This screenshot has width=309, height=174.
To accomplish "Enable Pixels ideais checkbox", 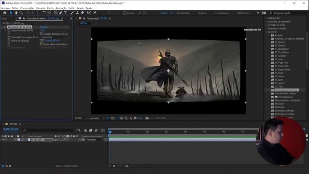I will point(41,44).
